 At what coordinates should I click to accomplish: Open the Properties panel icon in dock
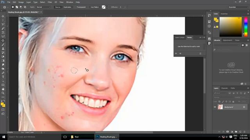(x=209, y=21)
